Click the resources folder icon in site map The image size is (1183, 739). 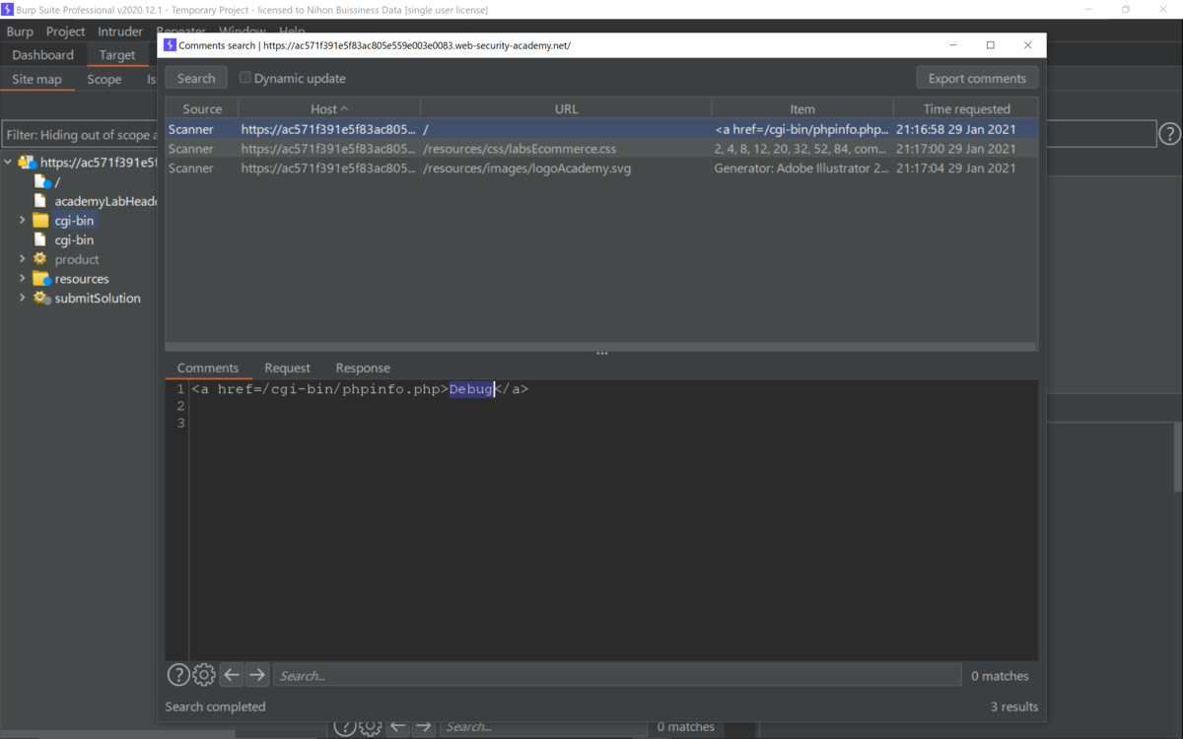click(40, 279)
